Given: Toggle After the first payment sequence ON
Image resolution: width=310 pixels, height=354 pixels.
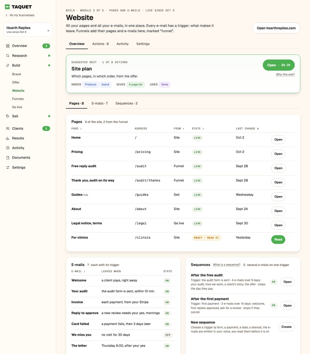Looking at the screenshot, I should 274,305.
